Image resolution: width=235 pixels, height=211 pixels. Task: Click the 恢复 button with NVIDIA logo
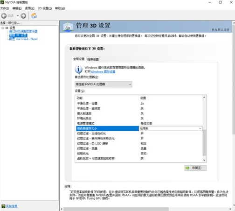coord(195,168)
